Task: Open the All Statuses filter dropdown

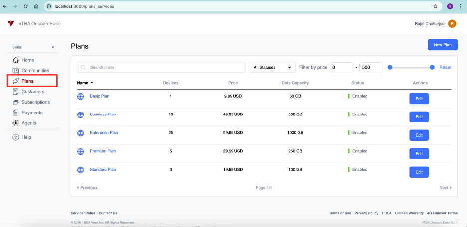Action: coord(272,67)
